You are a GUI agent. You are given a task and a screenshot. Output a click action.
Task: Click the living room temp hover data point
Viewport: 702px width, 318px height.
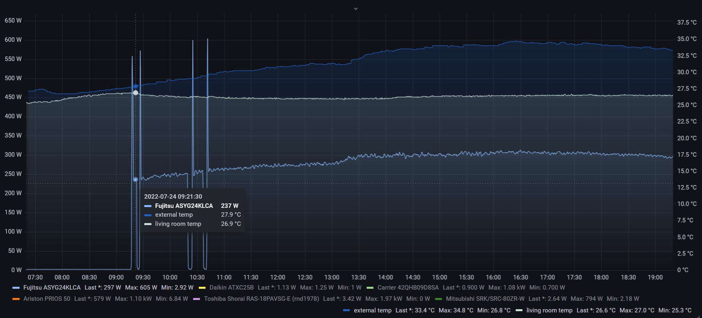pyautogui.click(x=135, y=93)
